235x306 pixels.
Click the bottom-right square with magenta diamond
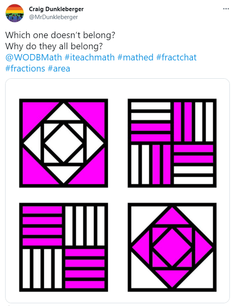click(172, 247)
